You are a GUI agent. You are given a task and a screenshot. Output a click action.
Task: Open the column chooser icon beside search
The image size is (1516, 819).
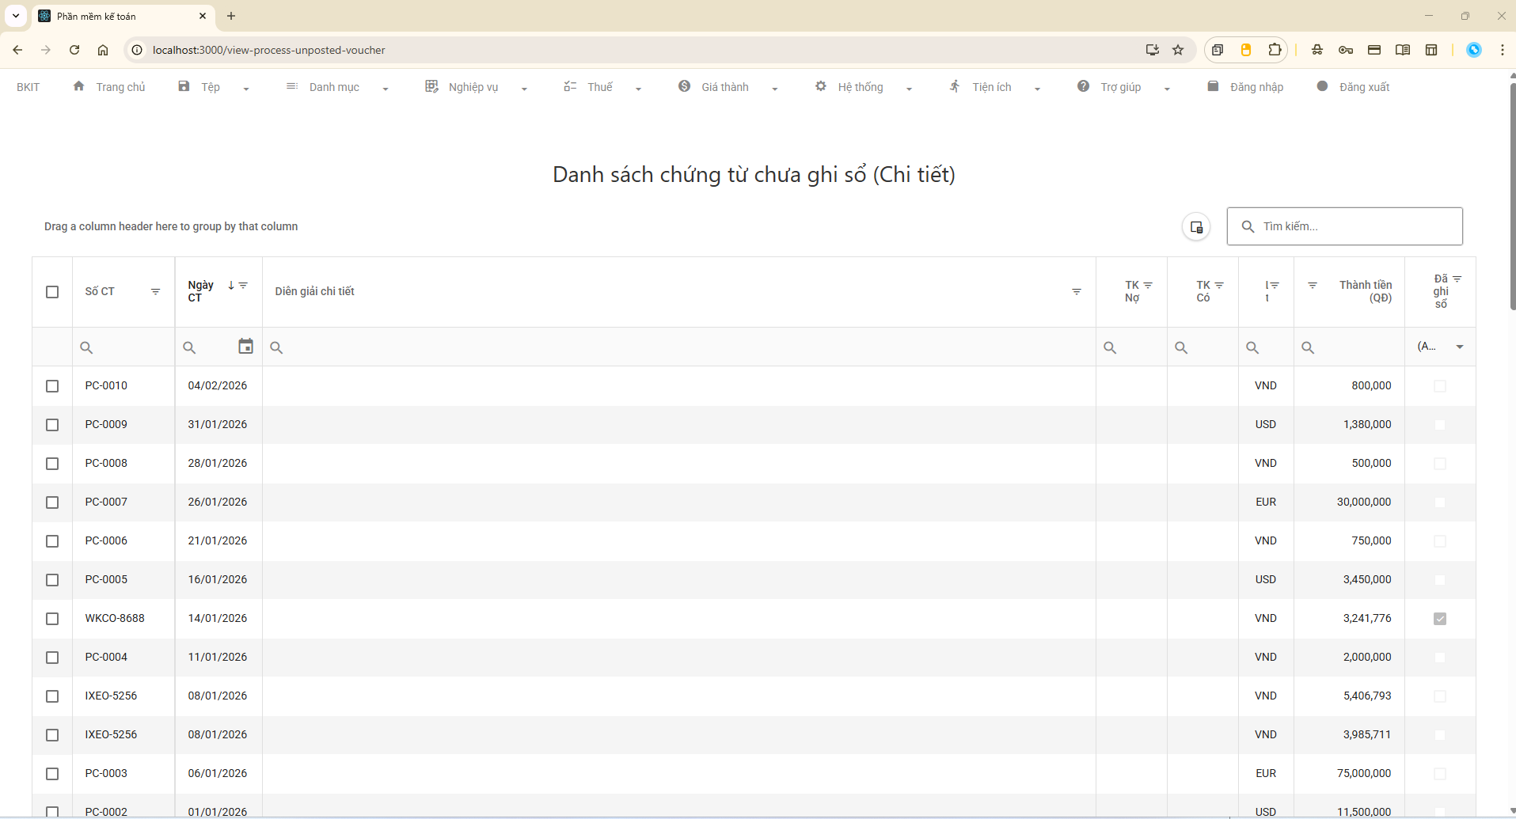1196,227
